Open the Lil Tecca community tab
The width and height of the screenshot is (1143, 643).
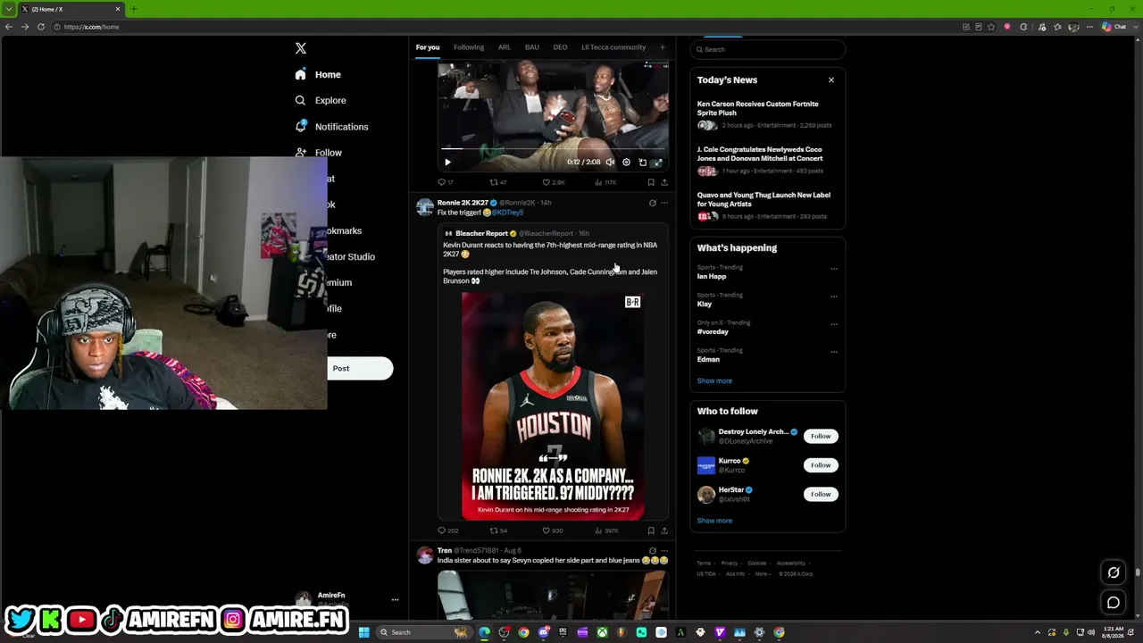pos(613,47)
